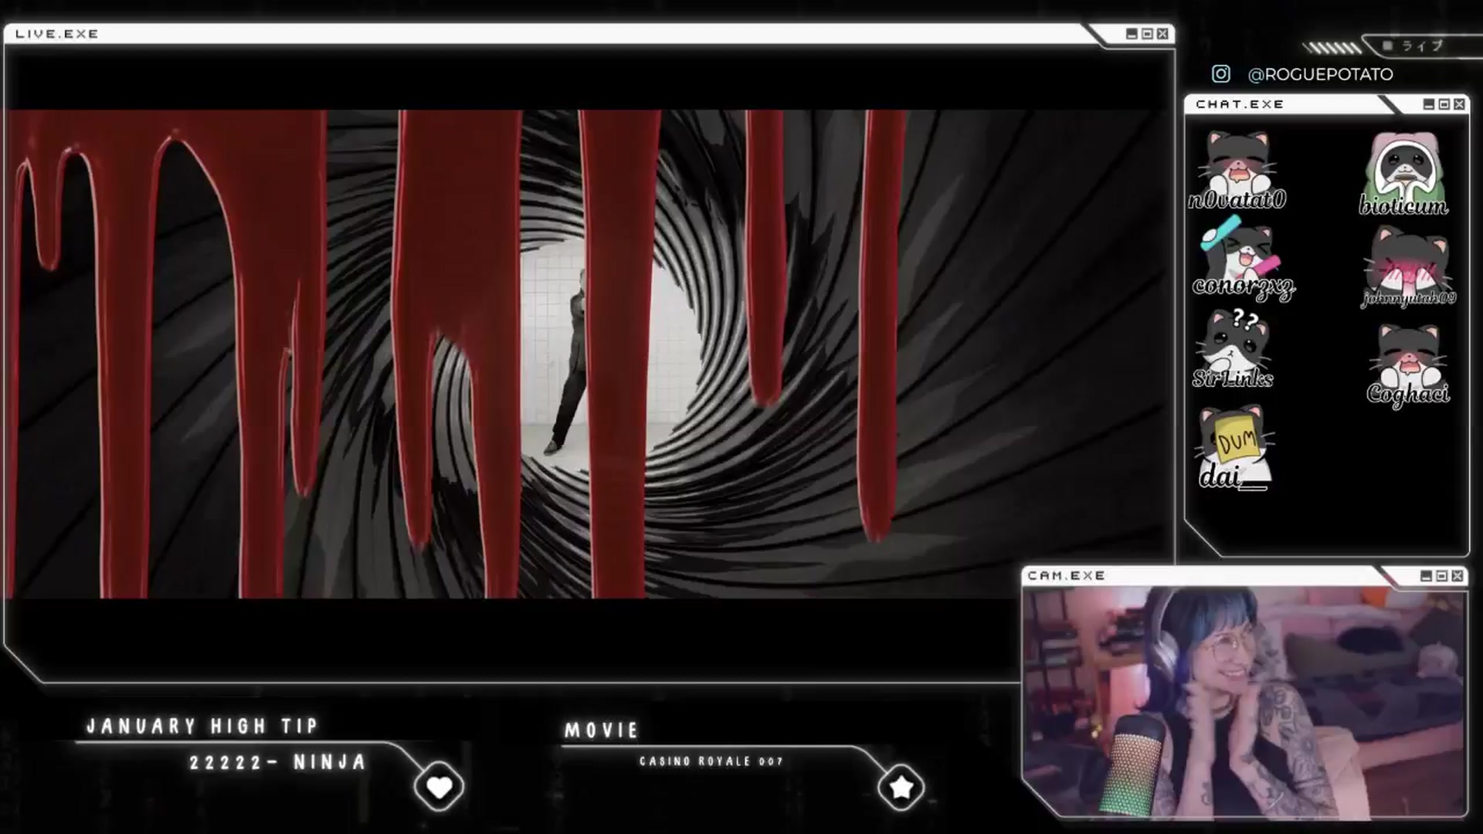1483x834 pixels.
Task: Close the LIVE.EXE window
Action: 1162,34
